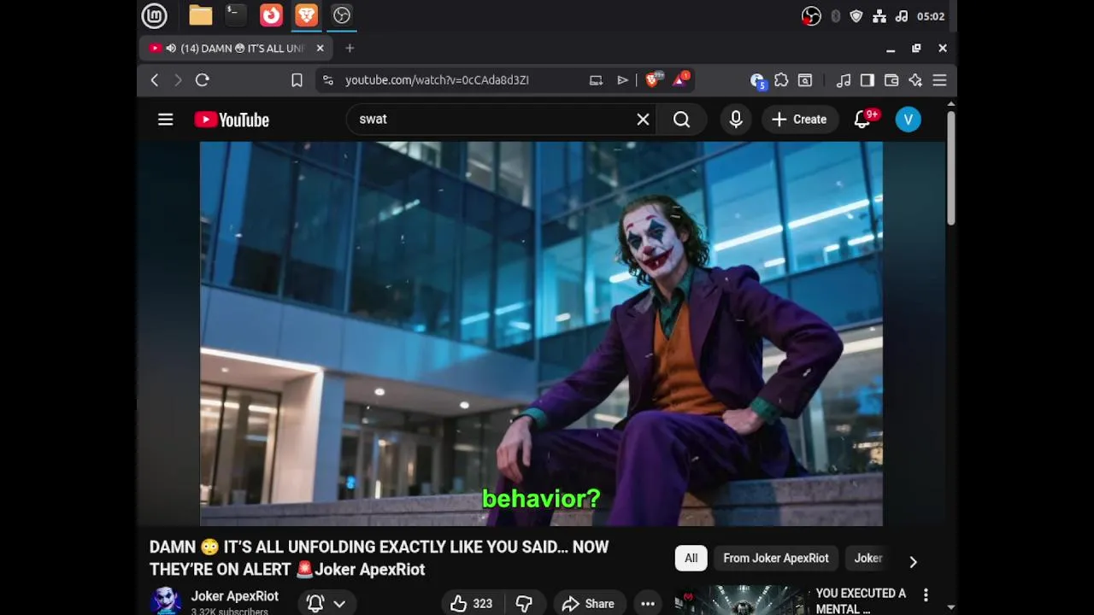Screen dimensions: 1094x615
Task: Switch to Brave browser in the taskbar
Action: click(306, 15)
